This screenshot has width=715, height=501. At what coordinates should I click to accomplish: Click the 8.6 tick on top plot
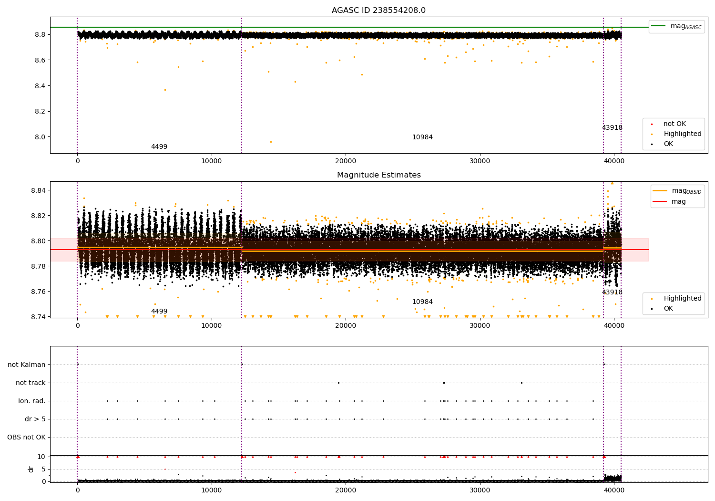coord(40,61)
